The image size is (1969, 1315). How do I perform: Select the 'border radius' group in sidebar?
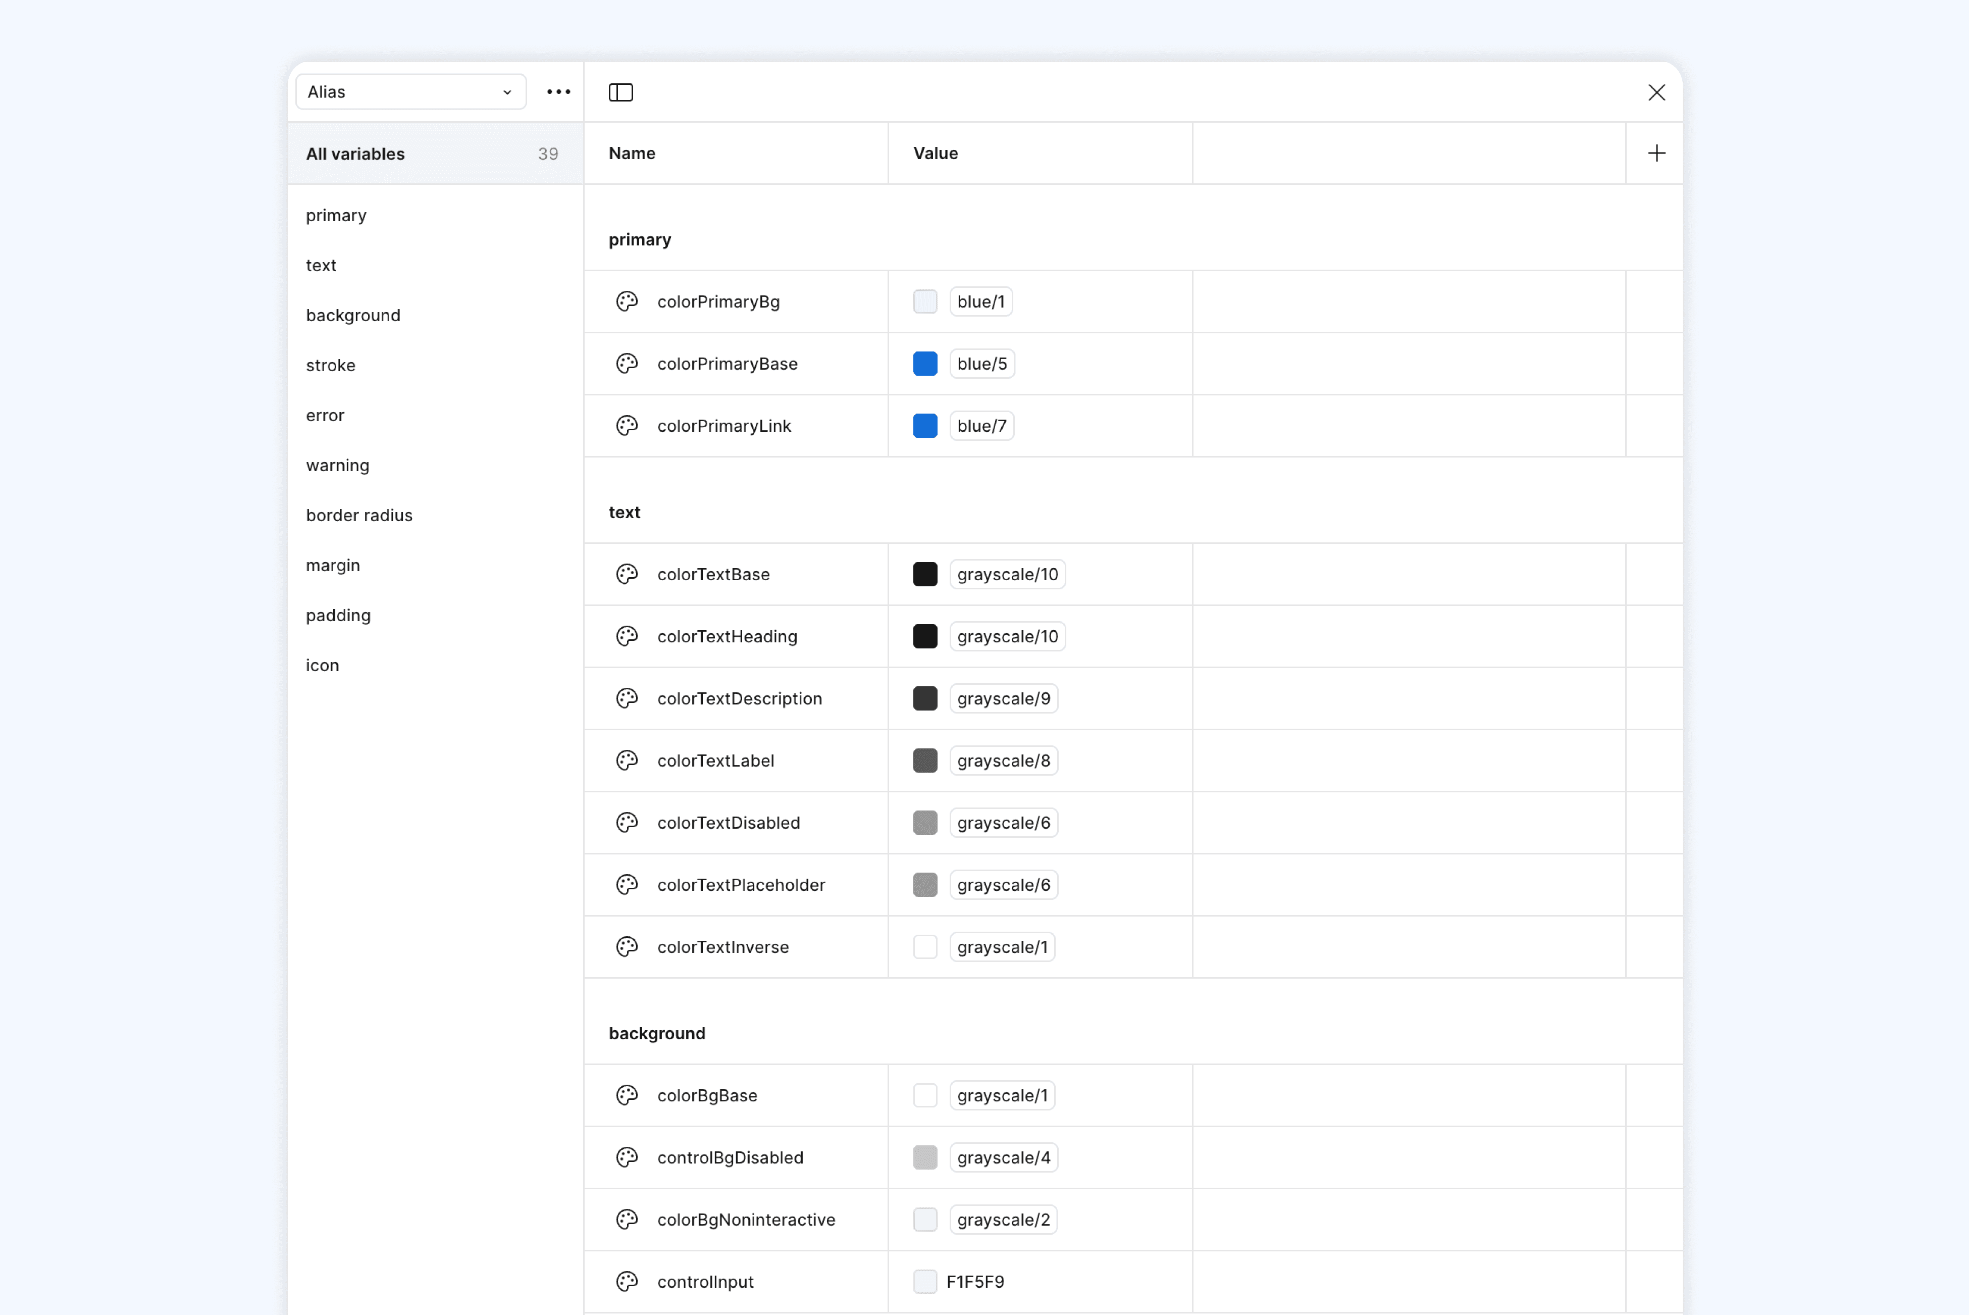[x=359, y=516]
